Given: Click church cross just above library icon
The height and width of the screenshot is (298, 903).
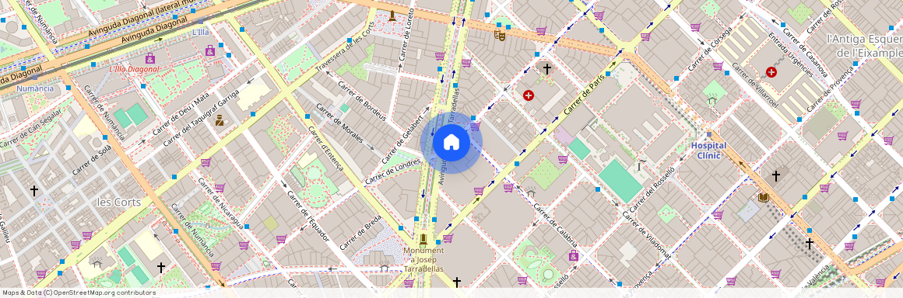Looking at the screenshot, I should point(776,175).
